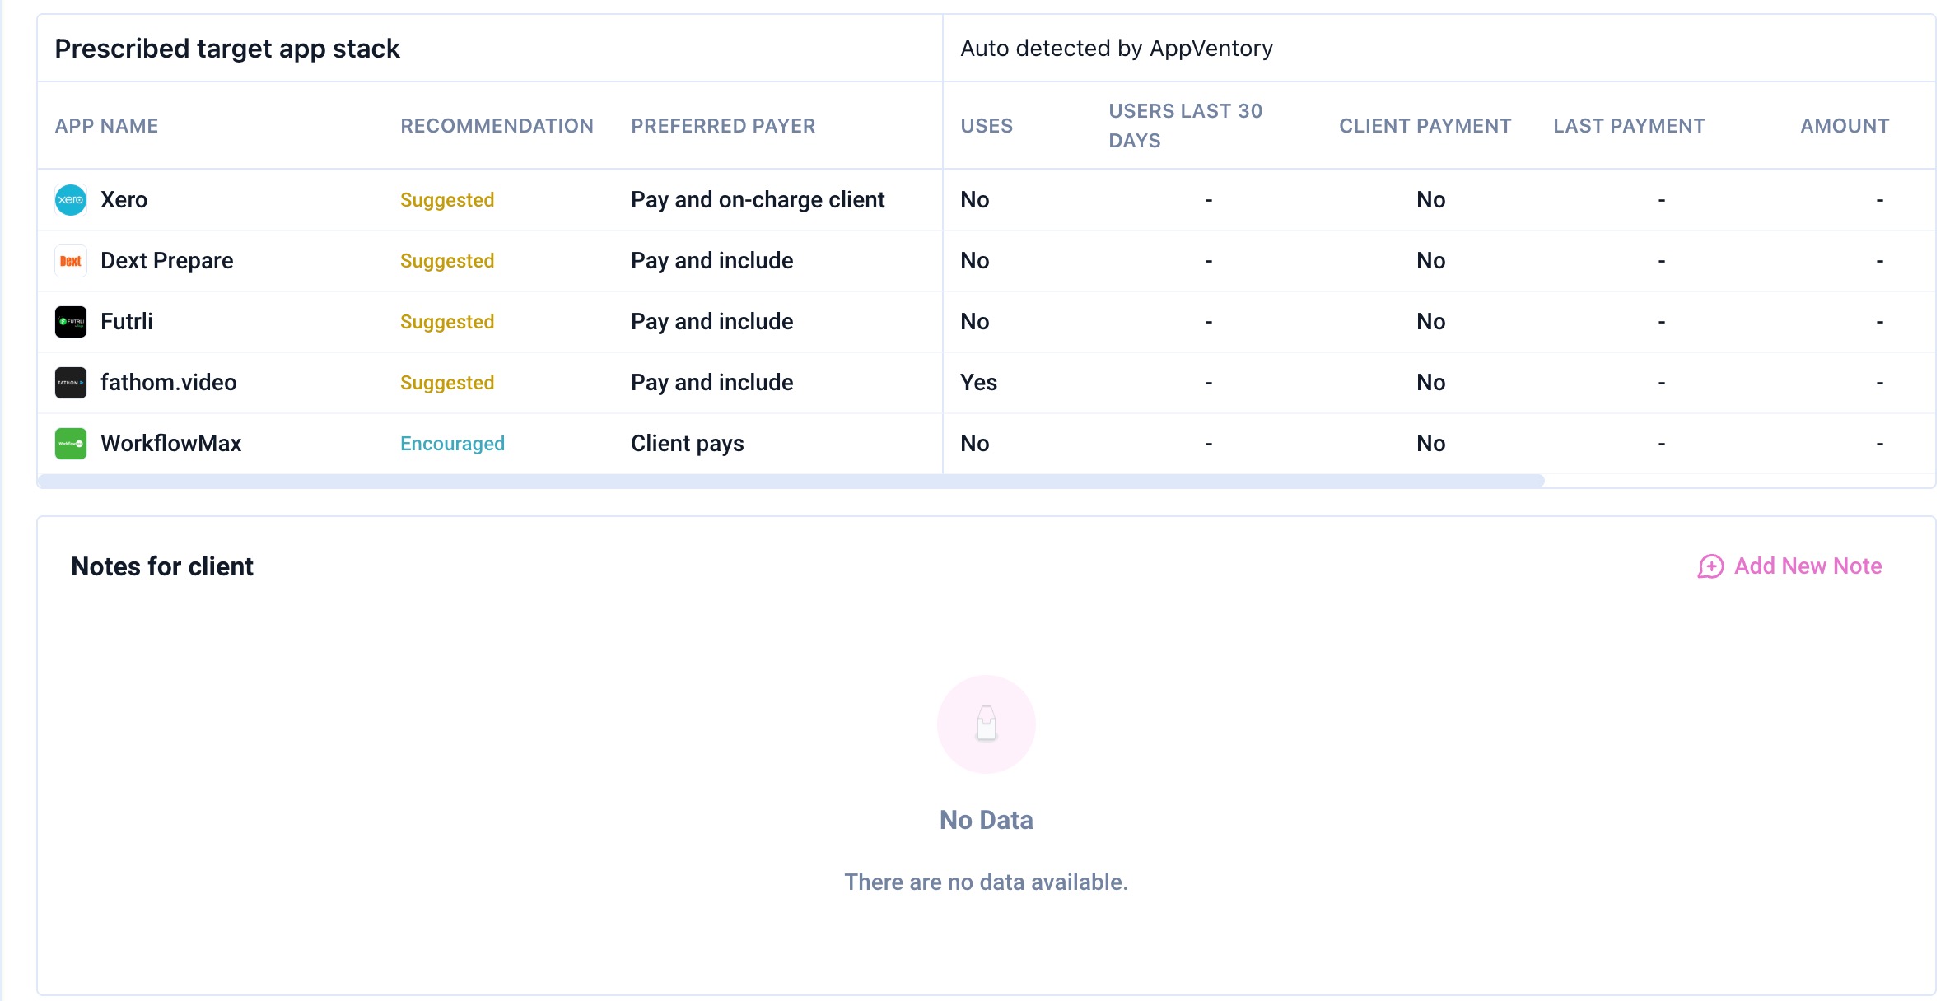Viewport: 1950px width, 1001px height.
Task: Open the Dext Prepare app name
Action: click(x=167, y=261)
